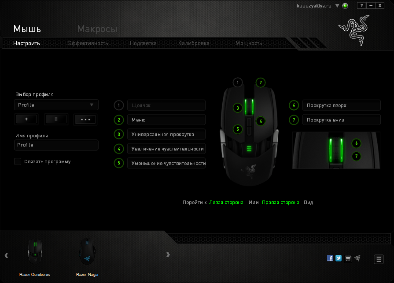The height and width of the screenshot is (283, 394).
Task: Delete the current profile using the trash icon
Action: (56, 119)
